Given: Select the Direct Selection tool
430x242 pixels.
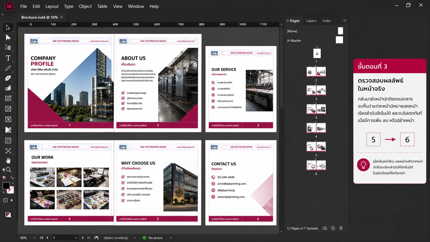Looking at the screenshot, I should 8,38.
